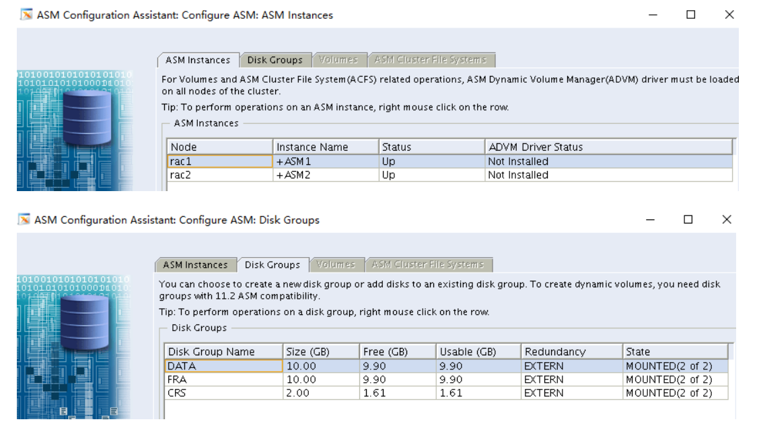Click EXTERN redundancy for CRS
Viewport: 757px width, 430px height.
(x=572, y=393)
